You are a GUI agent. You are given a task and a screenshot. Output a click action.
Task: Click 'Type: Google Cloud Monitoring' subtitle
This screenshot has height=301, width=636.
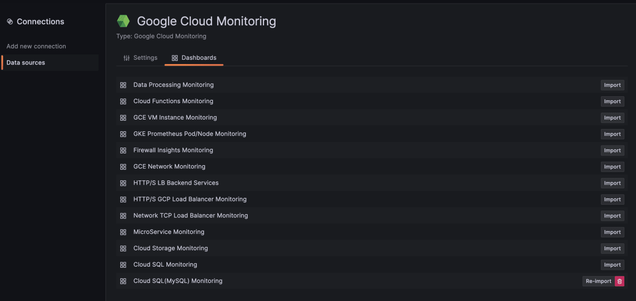point(161,37)
